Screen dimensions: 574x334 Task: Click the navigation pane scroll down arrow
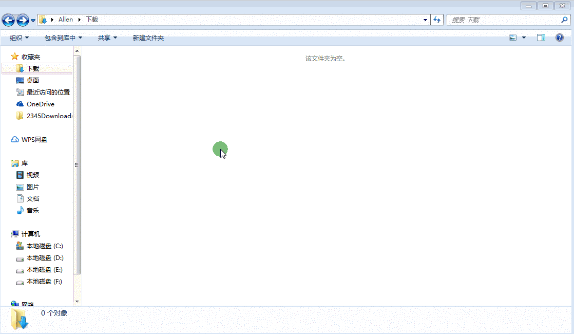pos(77,301)
